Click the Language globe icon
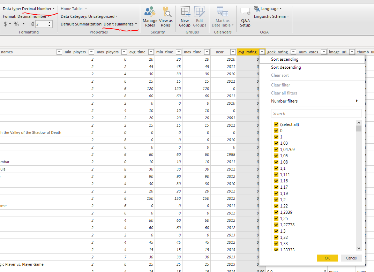 [257, 9]
